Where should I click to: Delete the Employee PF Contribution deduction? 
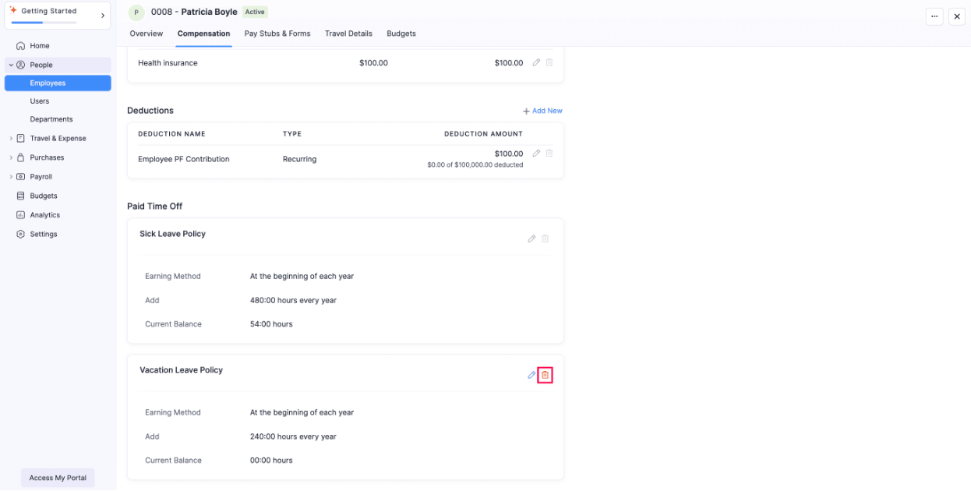tap(549, 154)
